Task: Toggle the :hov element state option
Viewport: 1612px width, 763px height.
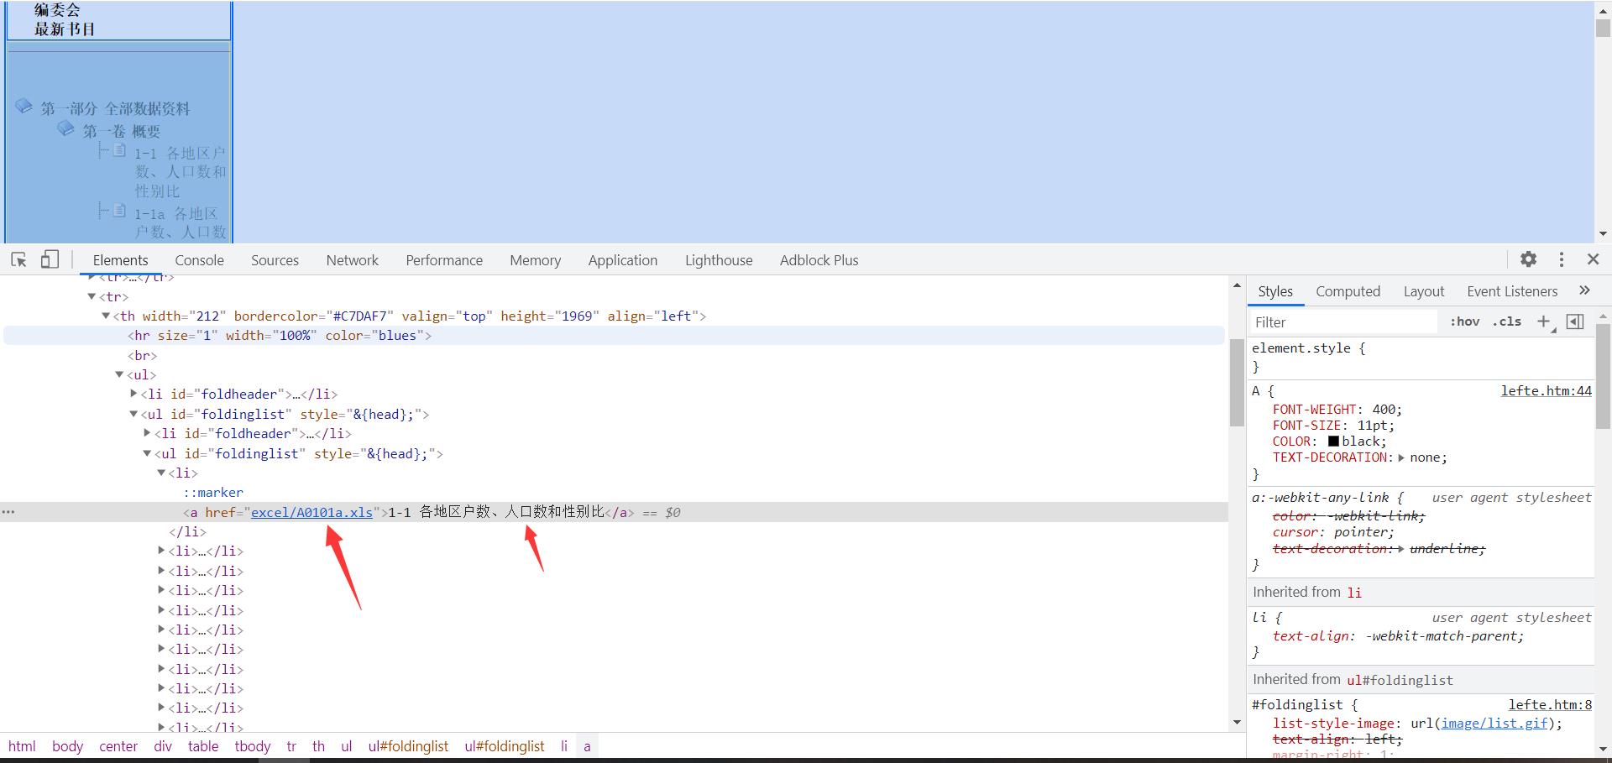Action: point(1465,321)
